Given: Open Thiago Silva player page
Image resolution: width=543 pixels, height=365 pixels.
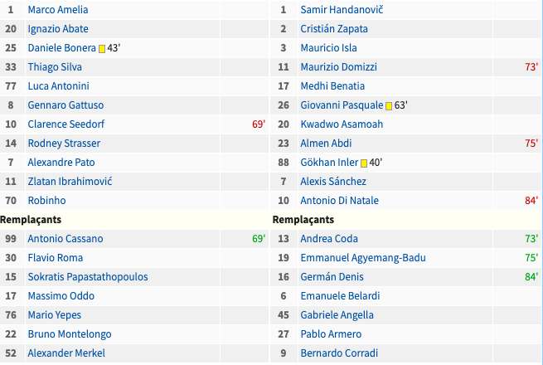Looking at the screenshot, I should 54,67.
